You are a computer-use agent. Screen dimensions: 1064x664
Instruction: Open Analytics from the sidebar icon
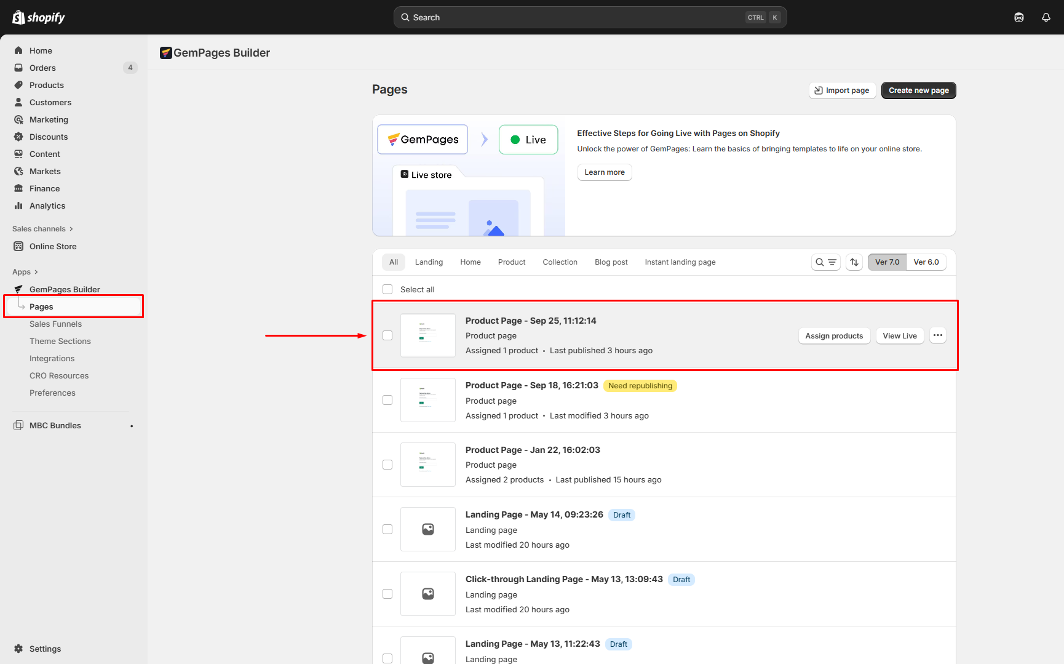tap(18, 206)
